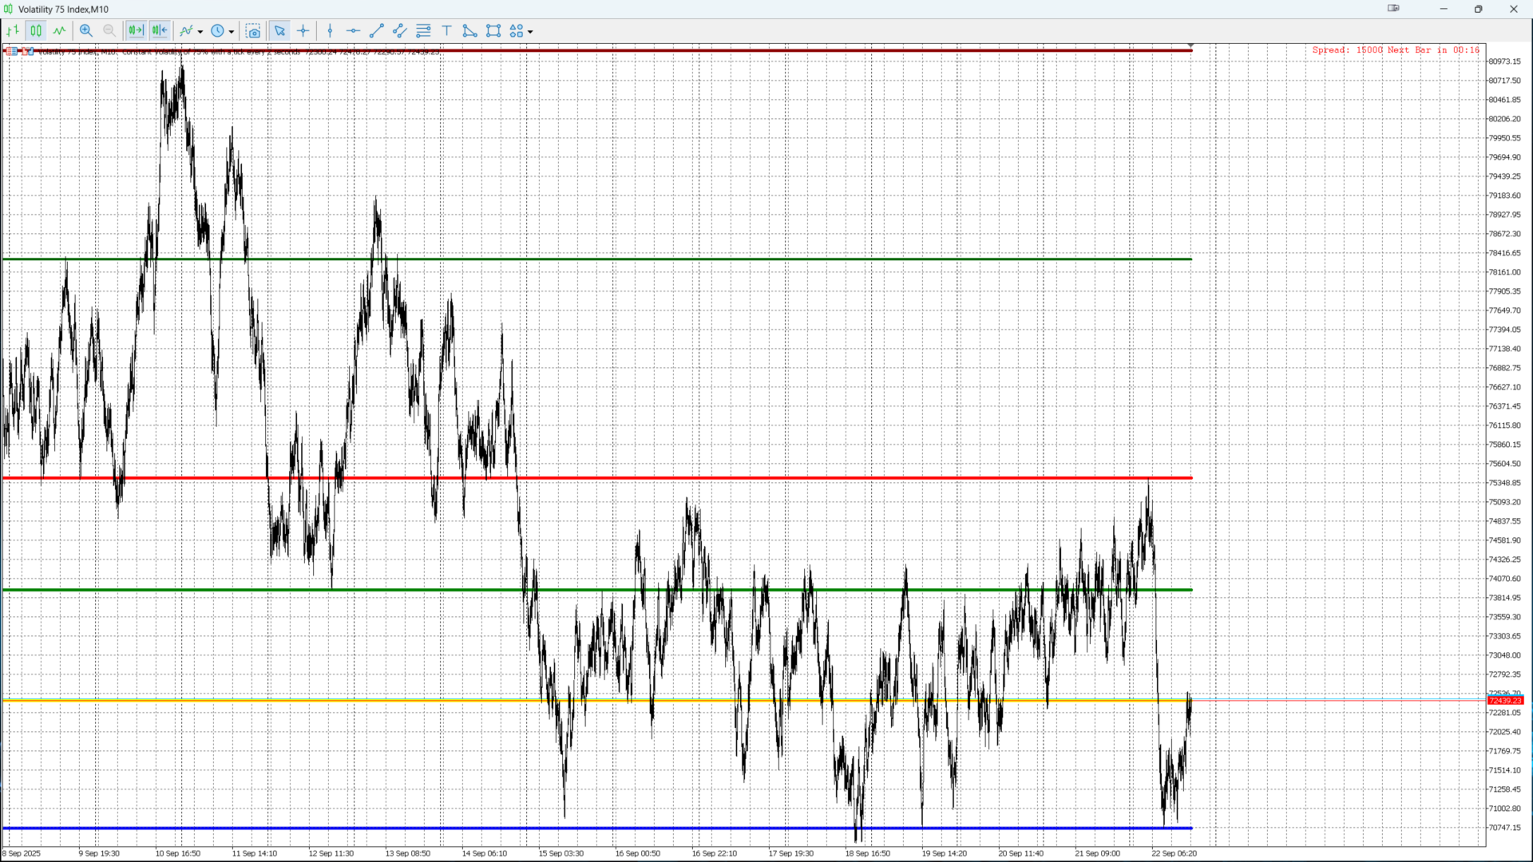Image resolution: width=1533 pixels, height=862 pixels.
Task: Select the Fibonacci retracement tool
Action: (424, 31)
